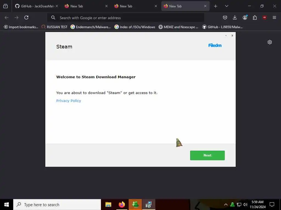Open Firefox View in tab bar
The width and height of the screenshot is (281, 210).
[x=5, y=6]
